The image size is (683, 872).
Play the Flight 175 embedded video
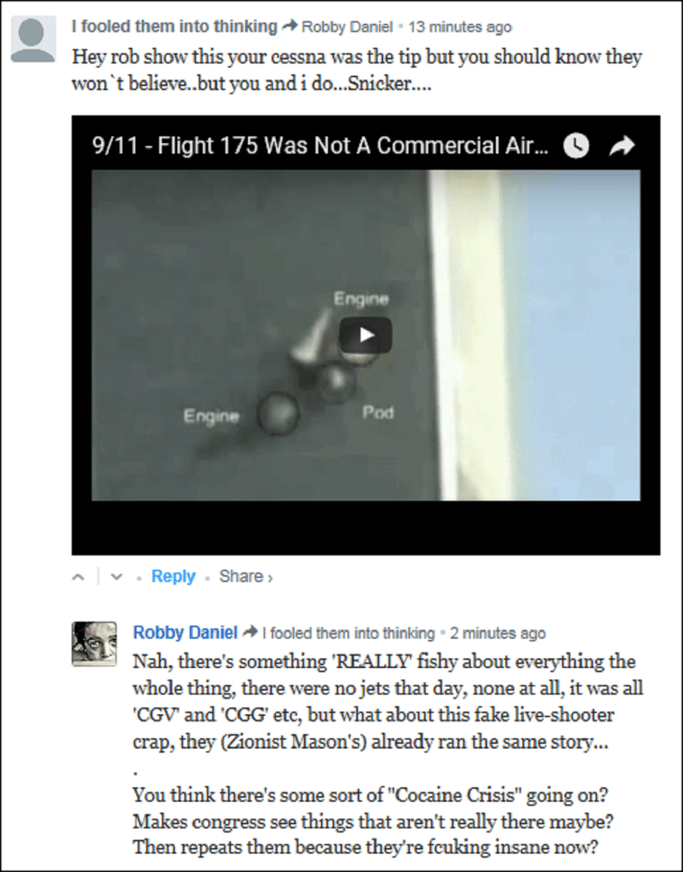[366, 335]
